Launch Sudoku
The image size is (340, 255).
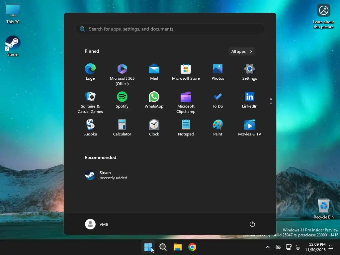[x=90, y=128]
